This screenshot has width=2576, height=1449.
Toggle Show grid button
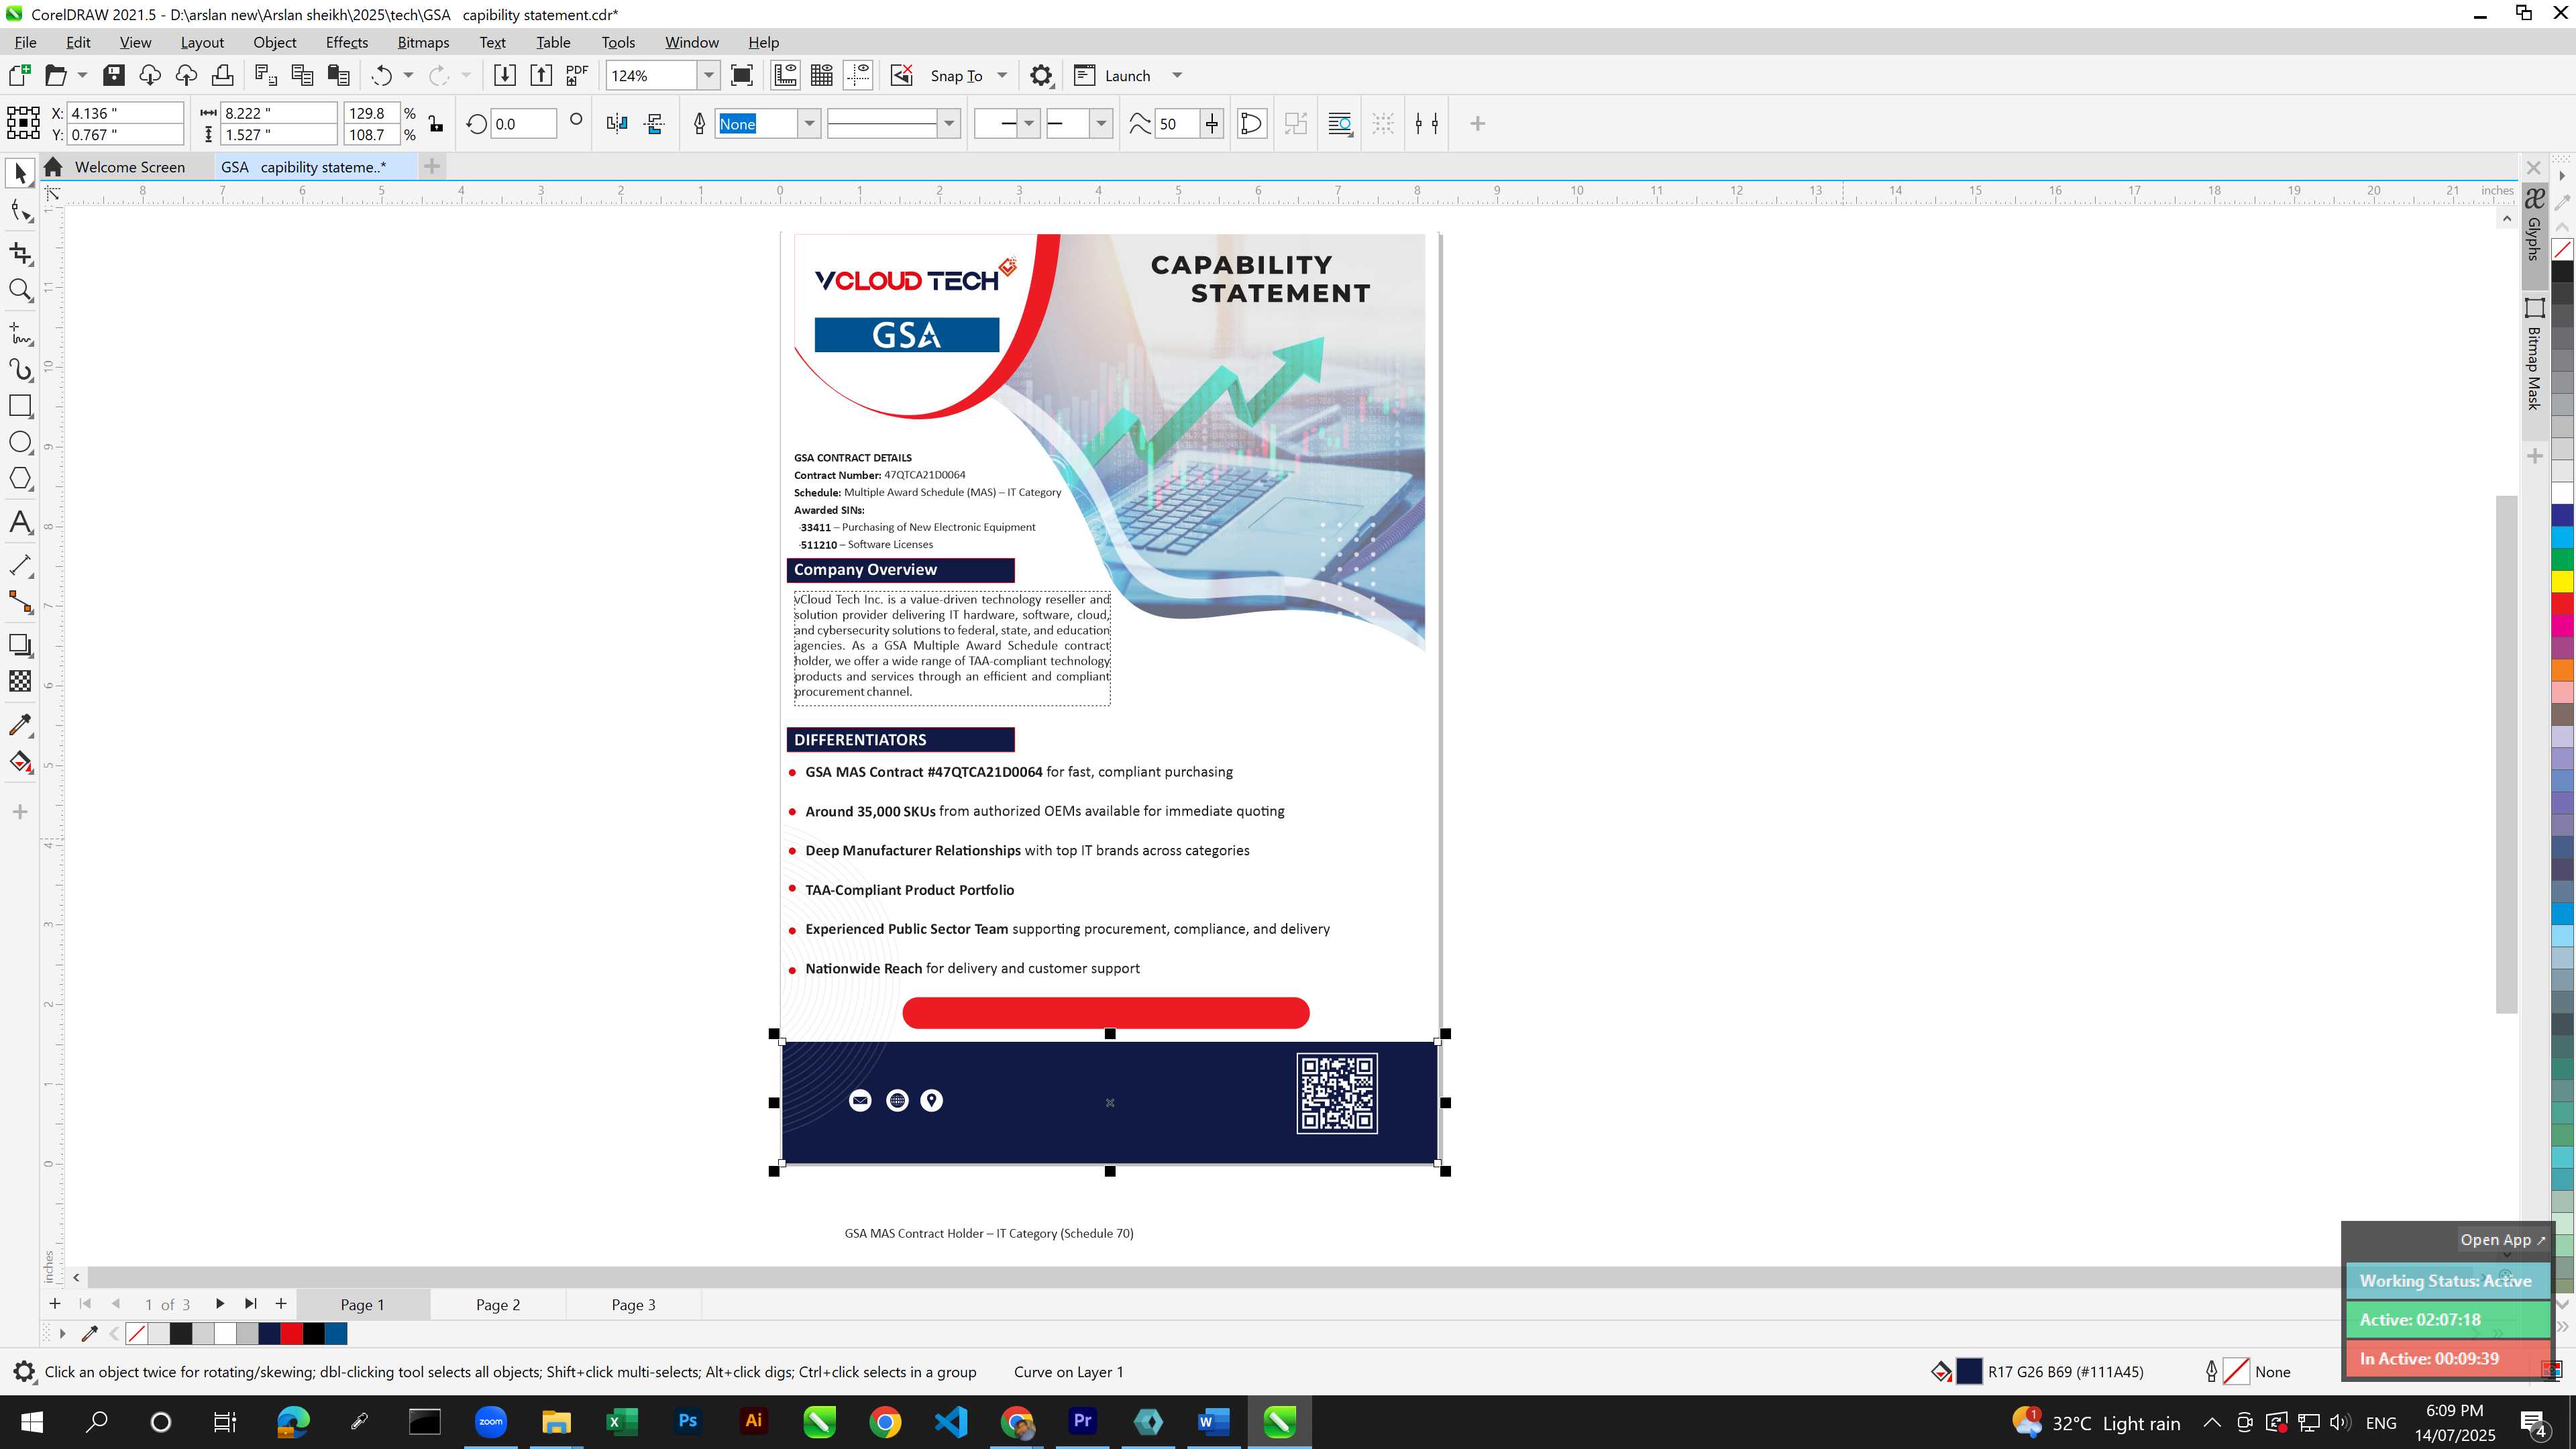[x=822, y=76]
